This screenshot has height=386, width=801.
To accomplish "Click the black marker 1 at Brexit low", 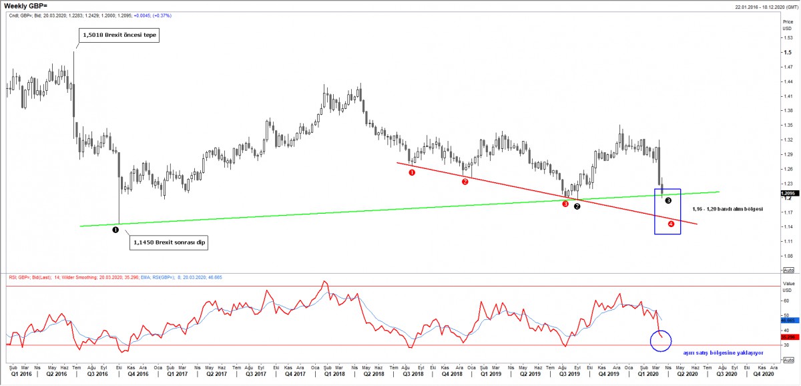I will pyautogui.click(x=115, y=230).
